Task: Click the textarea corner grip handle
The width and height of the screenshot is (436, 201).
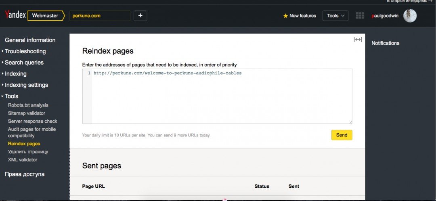Action: [x=351, y=122]
